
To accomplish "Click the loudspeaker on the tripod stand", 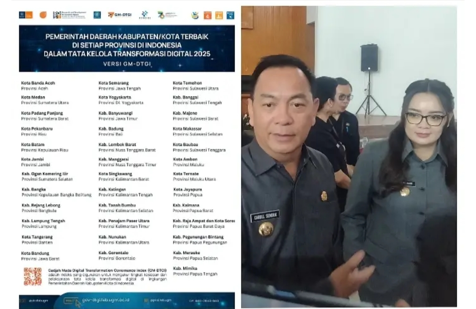I will click(x=369, y=58).
